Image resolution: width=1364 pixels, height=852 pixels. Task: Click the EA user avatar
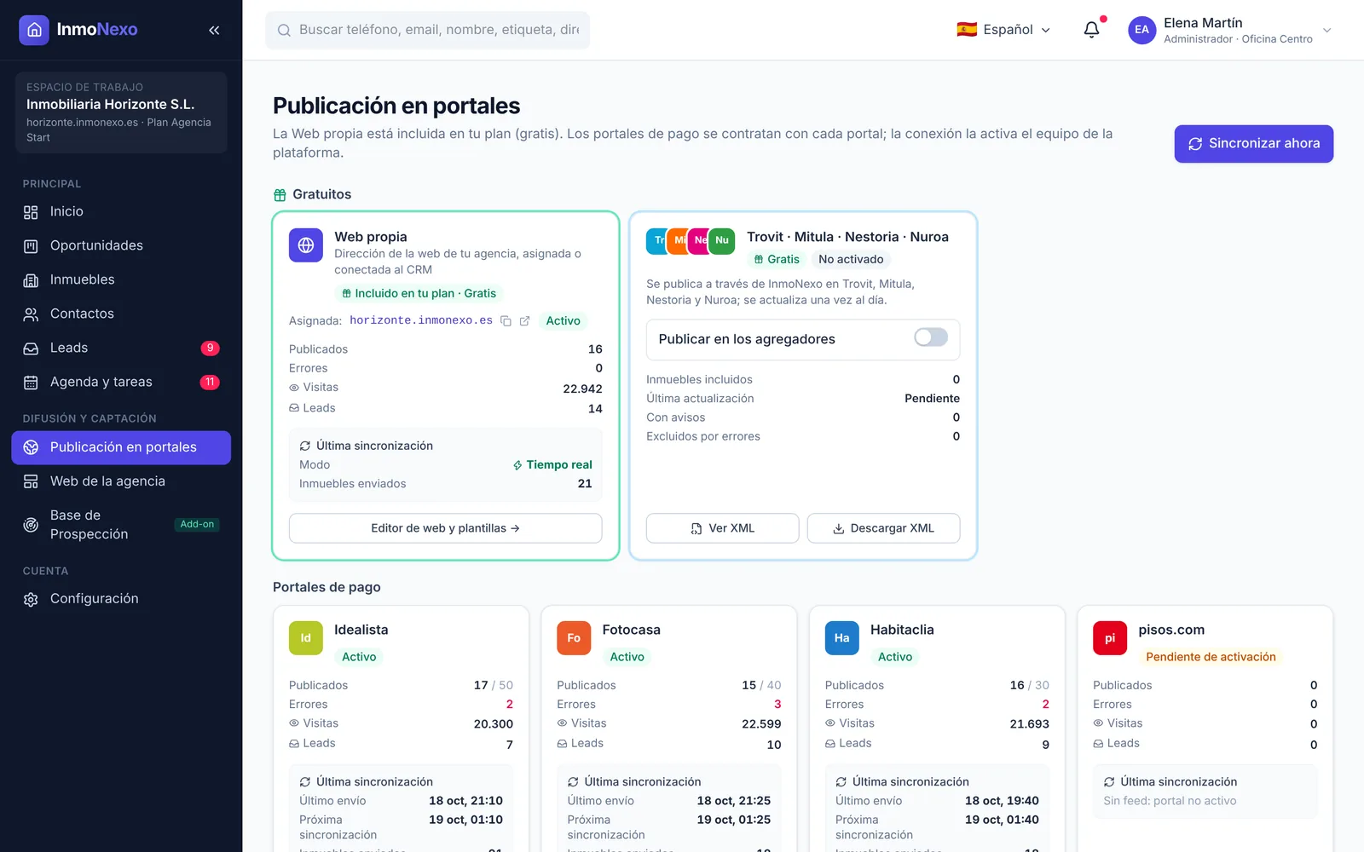coord(1141,30)
